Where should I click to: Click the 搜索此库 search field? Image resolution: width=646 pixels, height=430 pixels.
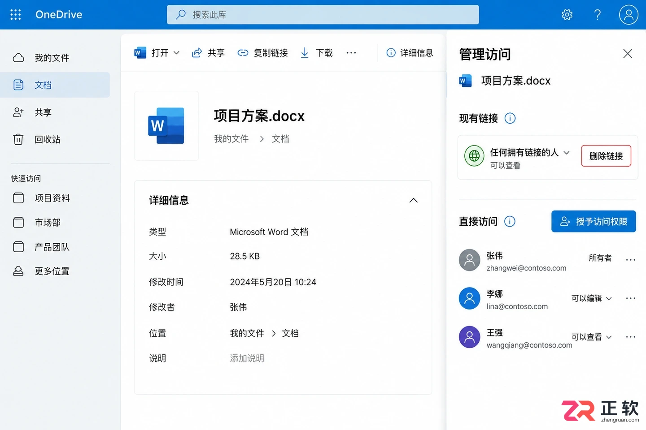(x=323, y=15)
